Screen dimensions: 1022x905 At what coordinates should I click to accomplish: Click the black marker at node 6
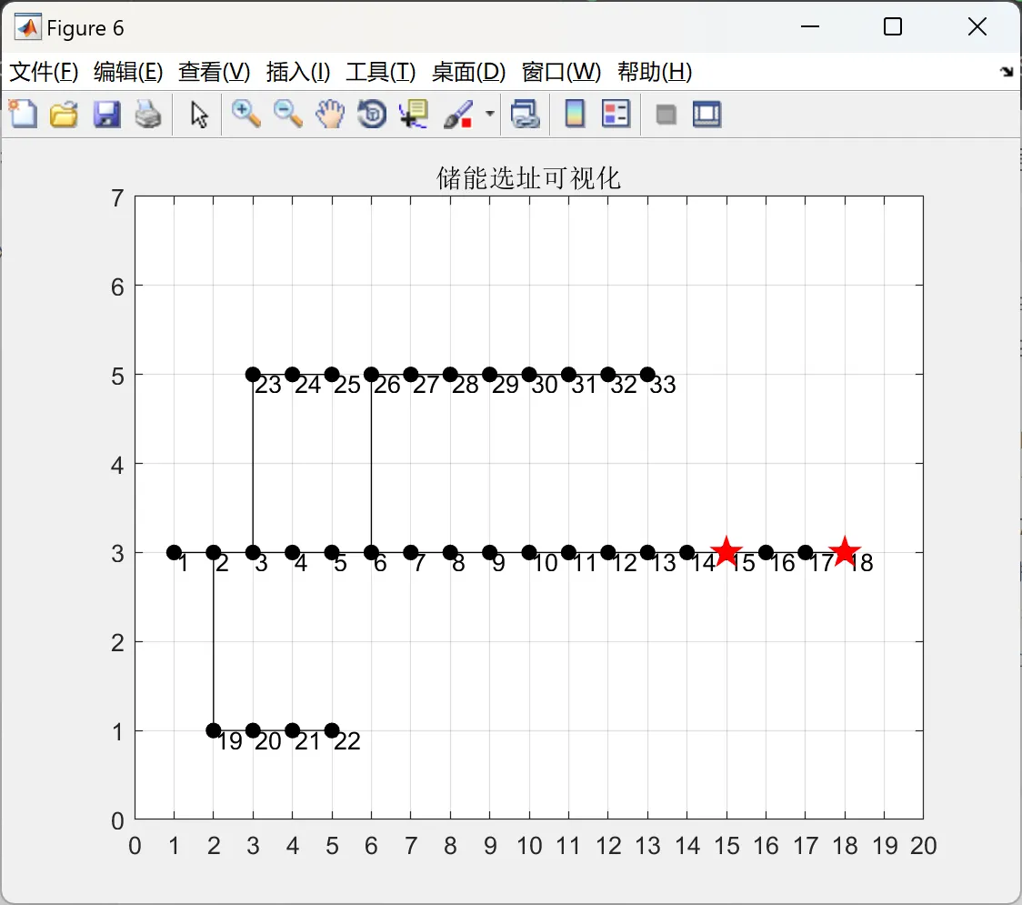(x=371, y=552)
